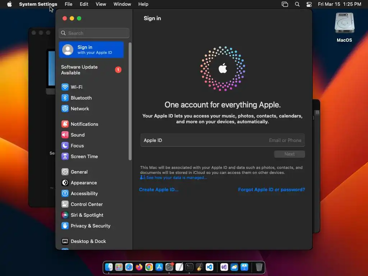The width and height of the screenshot is (368, 276).
Task: Open Software Update Available item
Action: [91, 70]
